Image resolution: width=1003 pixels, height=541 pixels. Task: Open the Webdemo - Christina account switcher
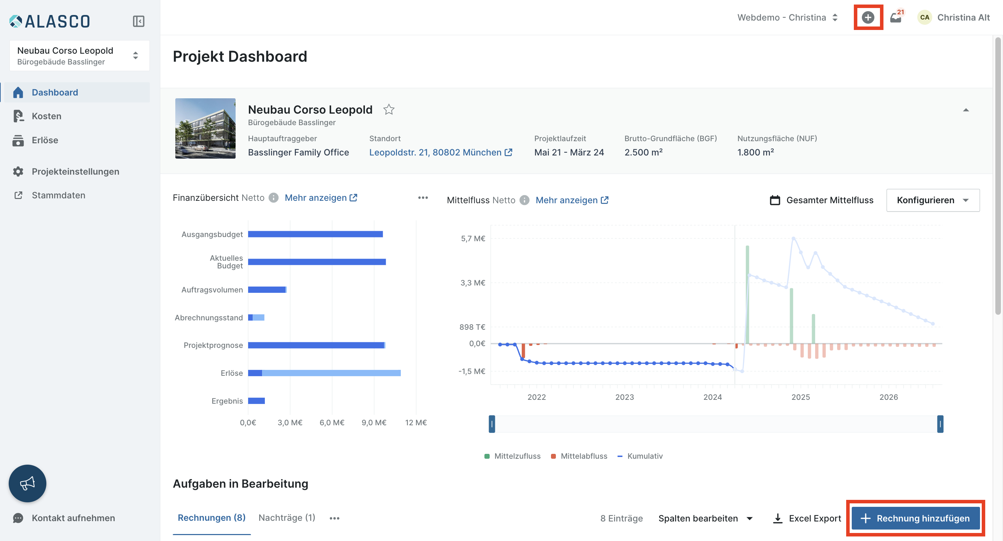[788, 17]
